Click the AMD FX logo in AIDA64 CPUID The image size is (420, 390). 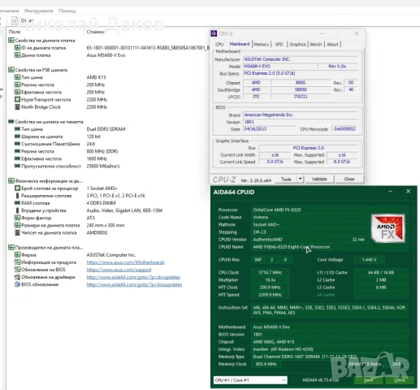(388, 228)
